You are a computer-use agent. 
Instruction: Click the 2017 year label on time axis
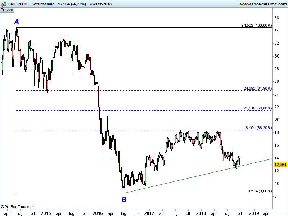coord(149,213)
